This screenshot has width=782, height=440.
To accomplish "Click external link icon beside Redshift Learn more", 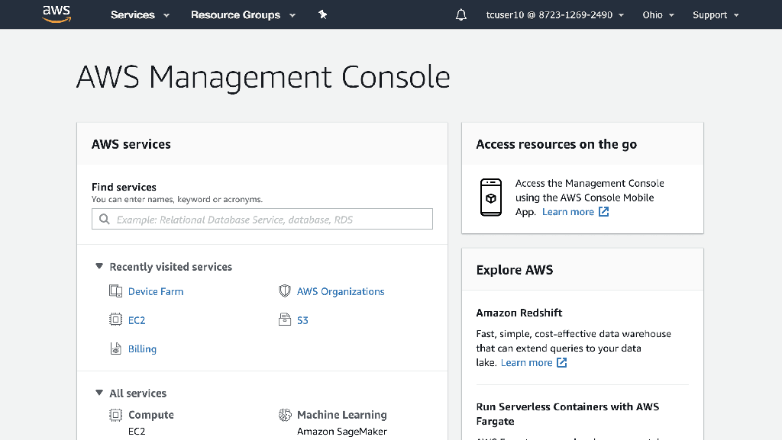I will pos(561,362).
